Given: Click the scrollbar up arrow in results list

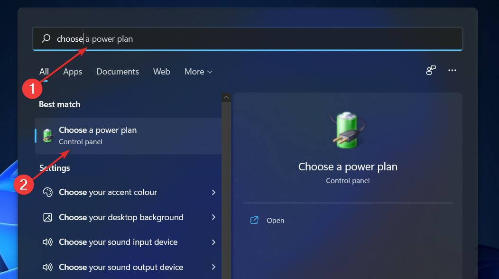Looking at the screenshot, I should [226, 97].
